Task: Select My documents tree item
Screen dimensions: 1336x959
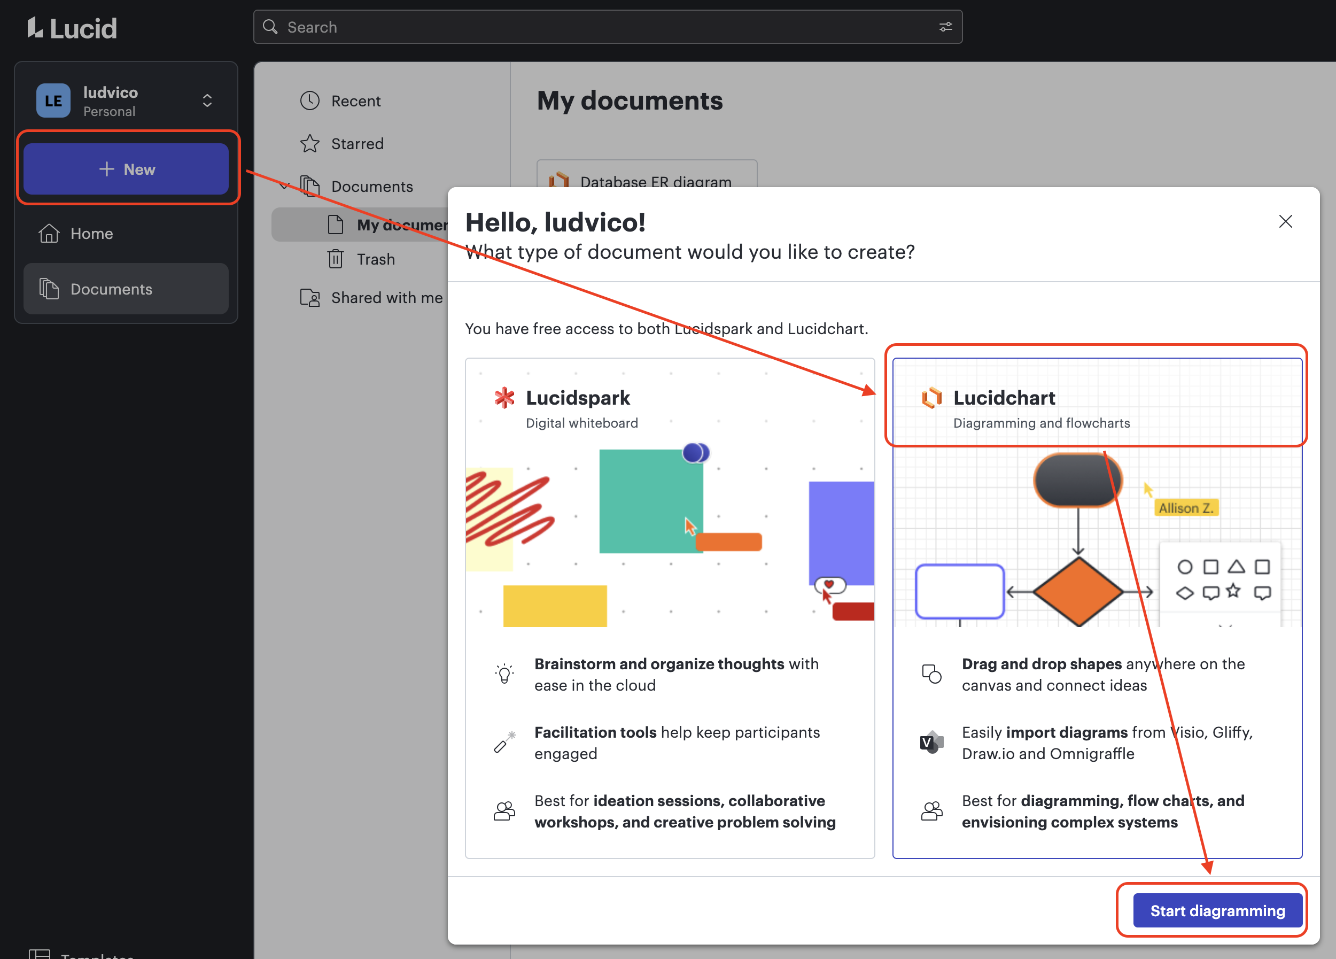Action: point(360,225)
